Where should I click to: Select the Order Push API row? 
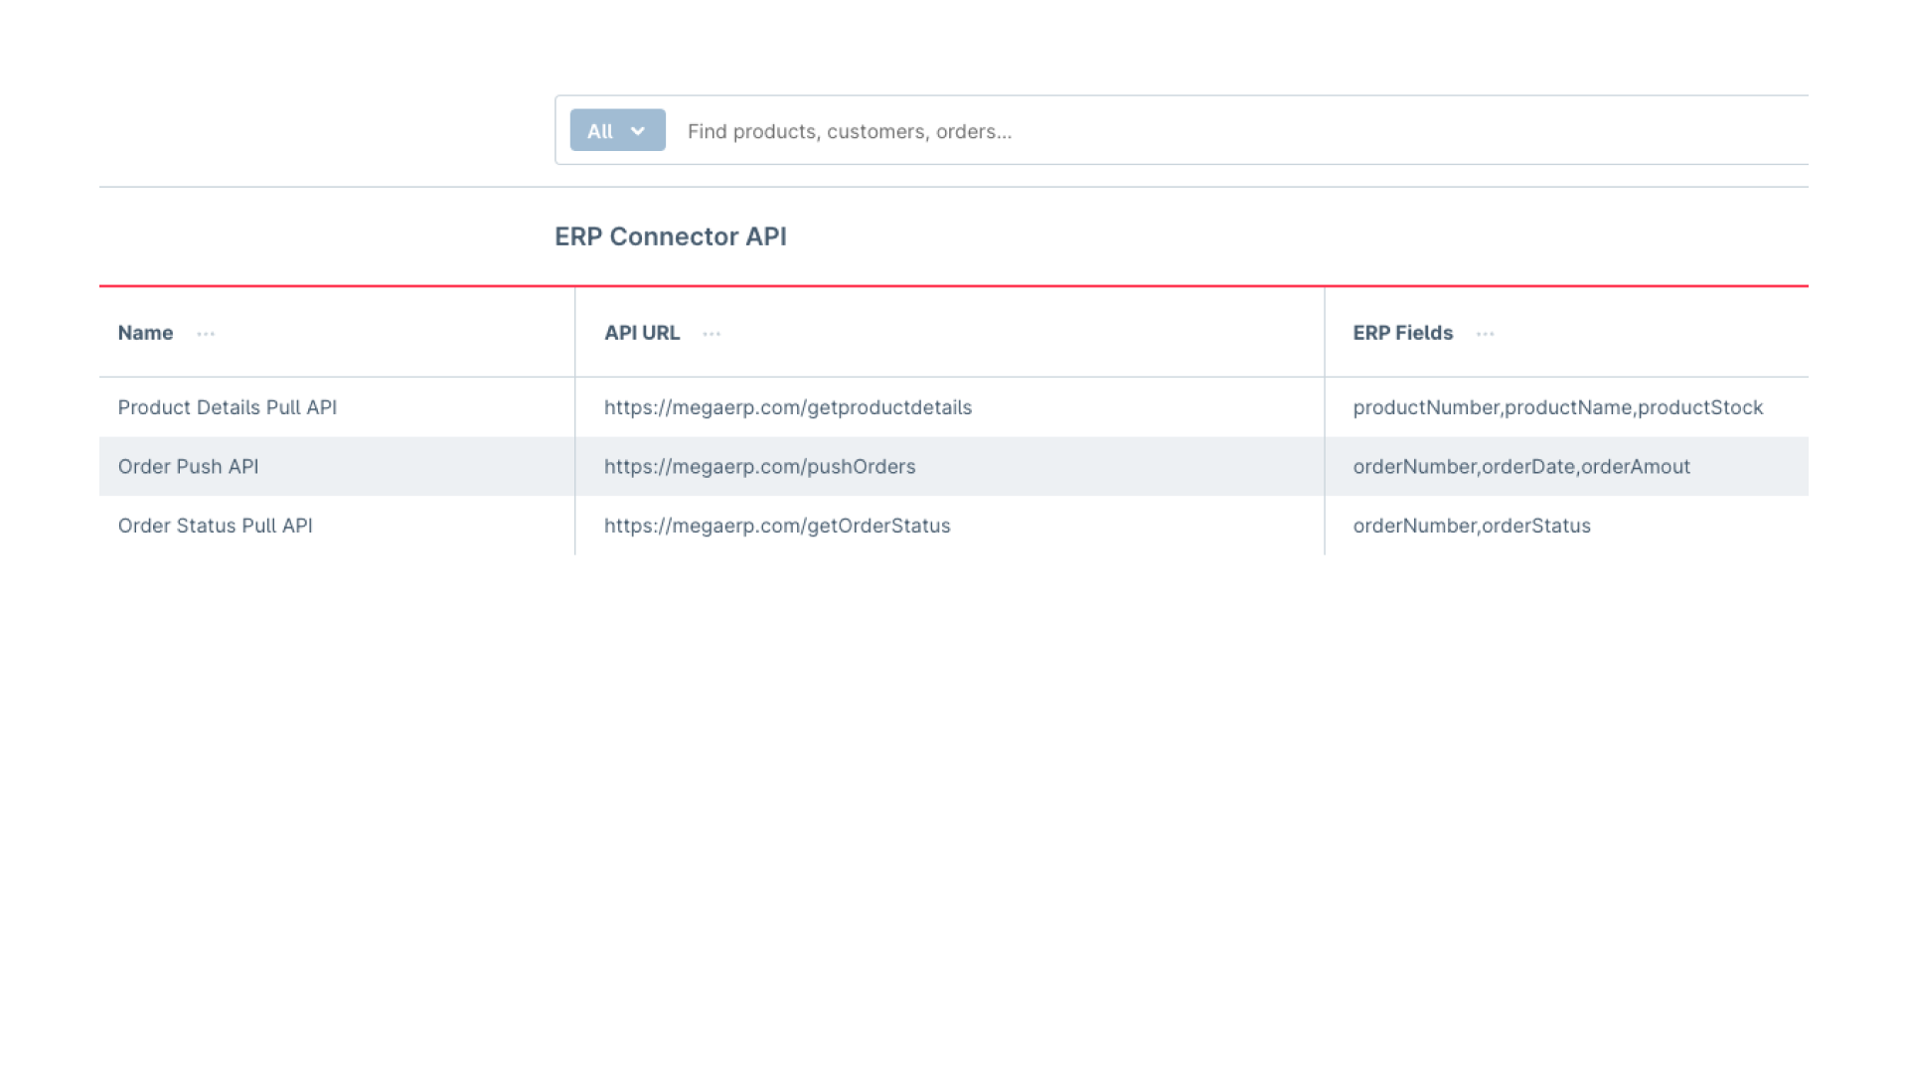pyautogui.click(x=954, y=466)
